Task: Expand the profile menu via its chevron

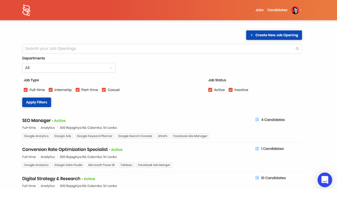Action: click(x=301, y=10)
